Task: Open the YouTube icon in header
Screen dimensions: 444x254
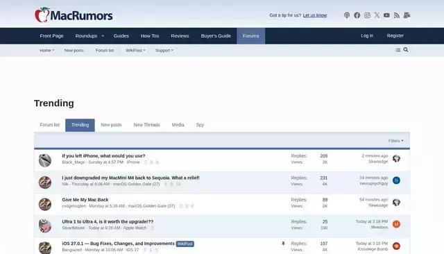Action: pos(386,15)
